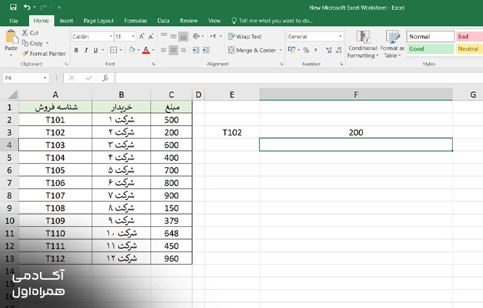483x308 pixels.
Task: Switch to the Page Layout tab
Action: pyautogui.click(x=99, y=21)
